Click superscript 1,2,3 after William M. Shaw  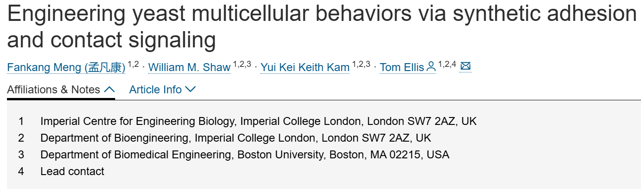242,65
